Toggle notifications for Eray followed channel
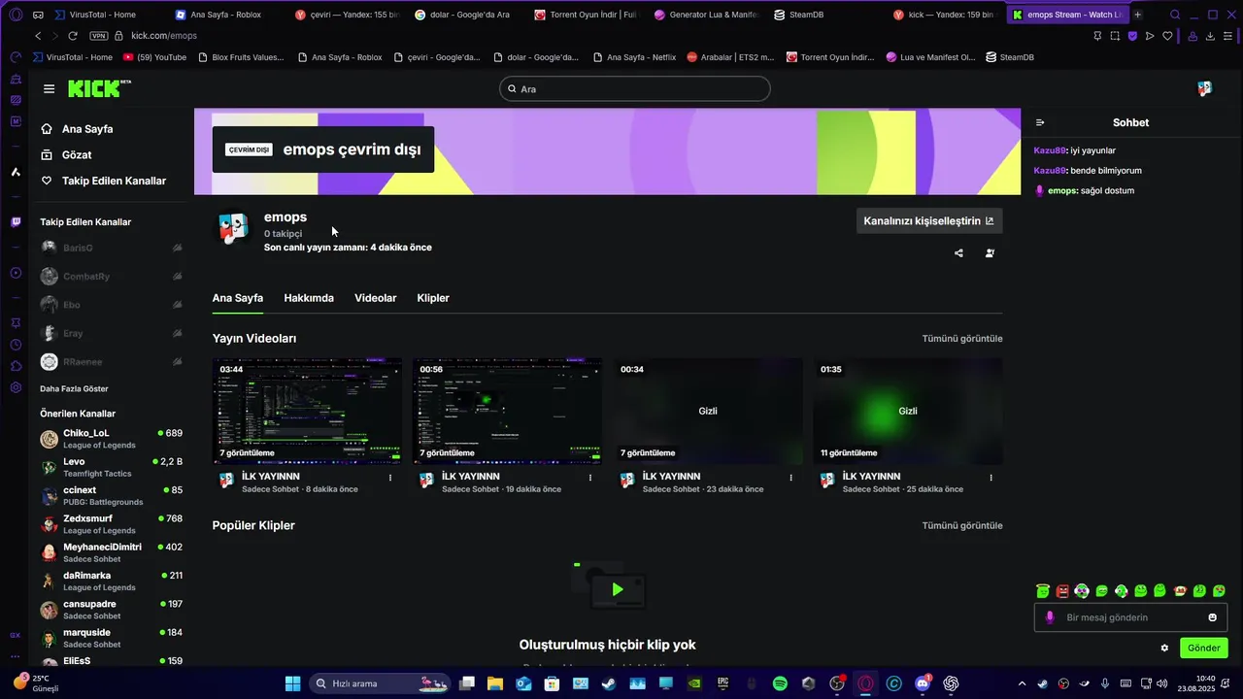The height and width of the screenshot is (699, 1243). 177,333
